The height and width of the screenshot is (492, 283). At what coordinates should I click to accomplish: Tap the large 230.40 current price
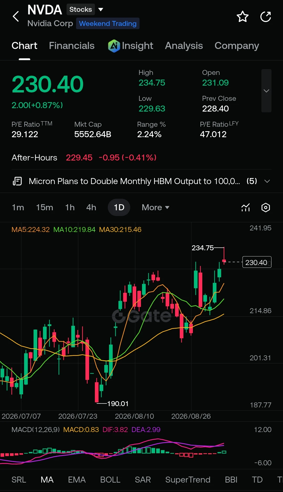point(47,84)
